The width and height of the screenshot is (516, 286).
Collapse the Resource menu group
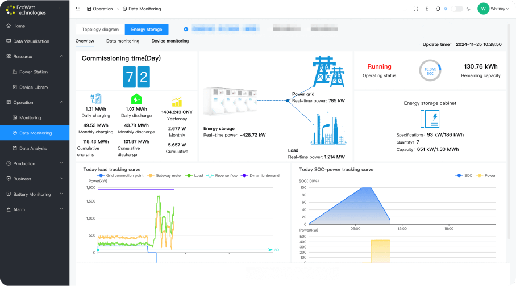[x=61, y=57]
